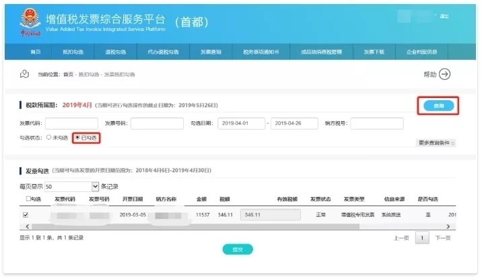The height and width of the screenshot is (278, 482).
Task: Open the 企业档案信息 menu tab
Action: tap(421, 52)
